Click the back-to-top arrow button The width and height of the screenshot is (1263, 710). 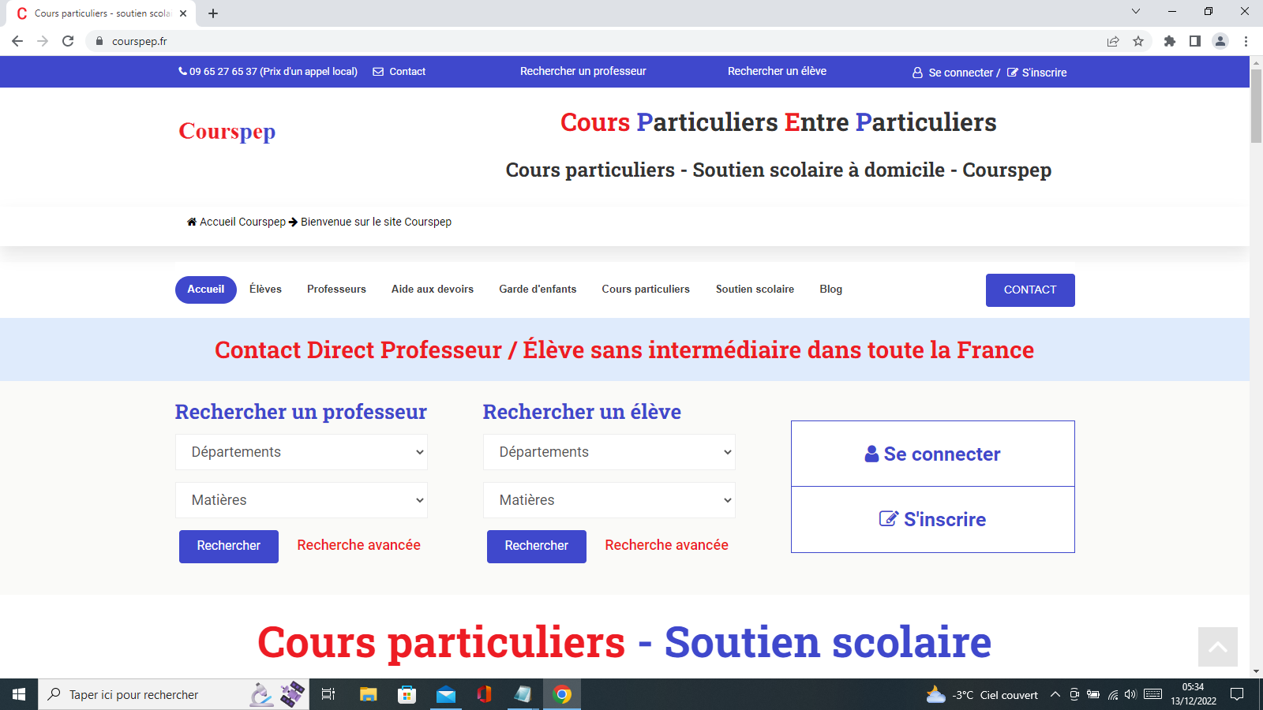(1217, 647)
